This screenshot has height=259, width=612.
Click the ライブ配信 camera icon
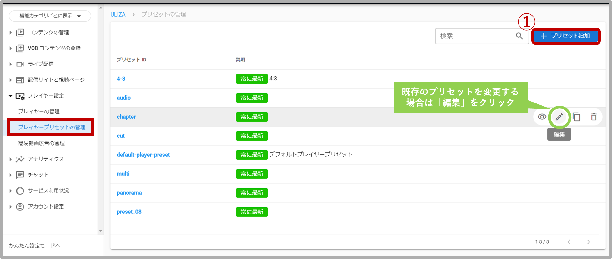click(20, 64)
